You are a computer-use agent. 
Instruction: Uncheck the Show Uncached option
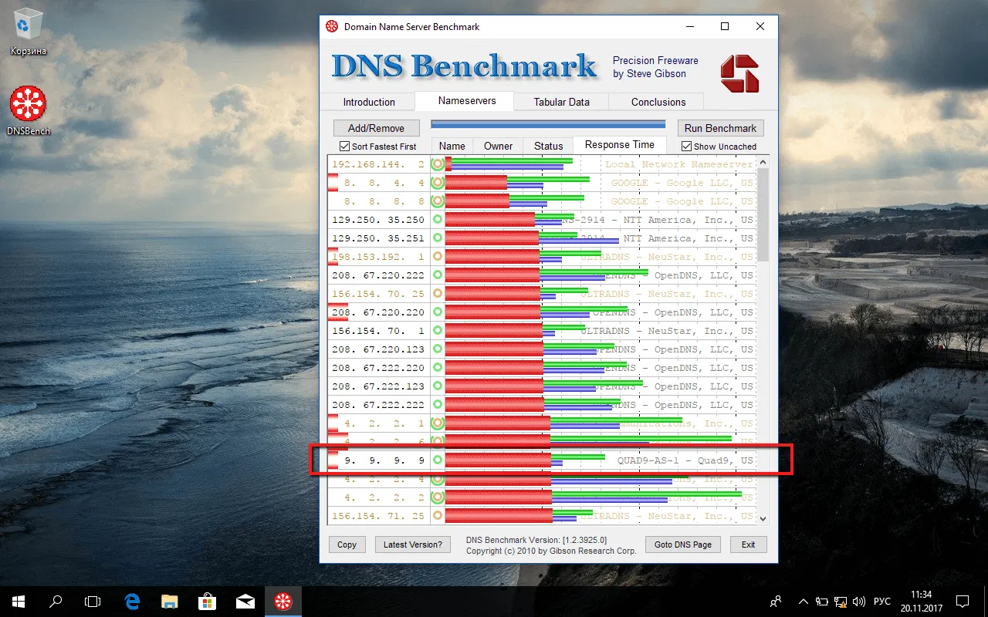point(685,146)
